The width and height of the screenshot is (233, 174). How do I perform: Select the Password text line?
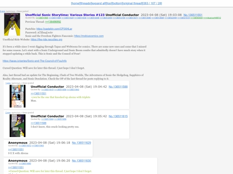[x=39, y=32]
